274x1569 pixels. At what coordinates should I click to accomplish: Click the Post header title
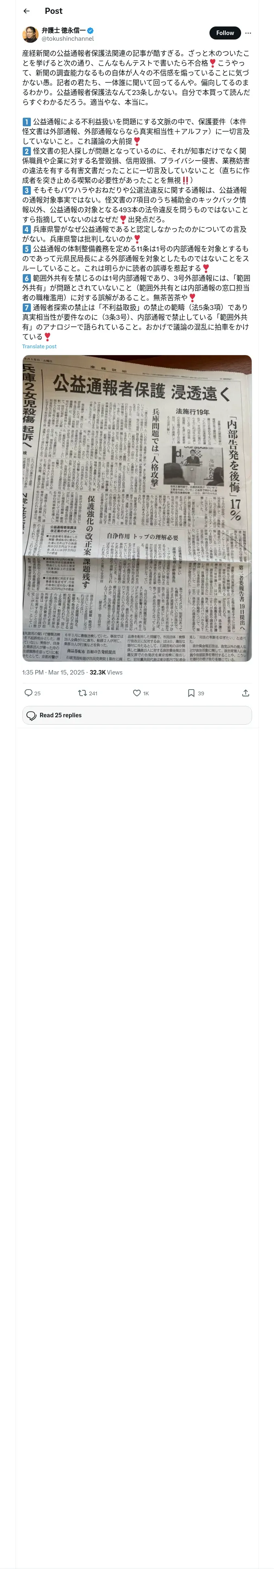click(x=54, y=11)
